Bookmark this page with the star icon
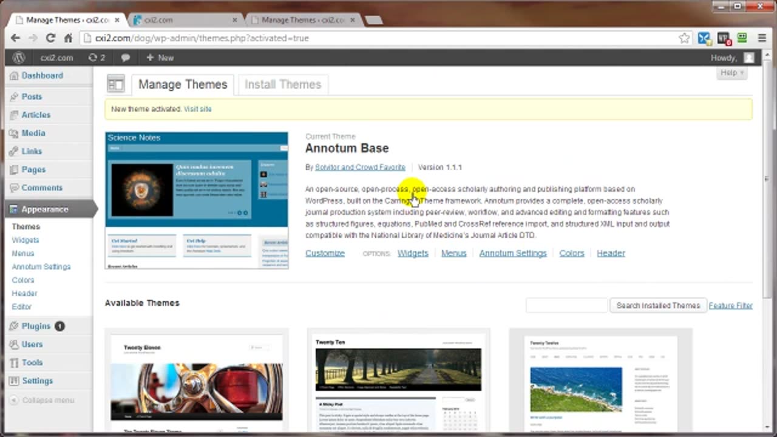This screenshot has height=437, width=777. coord(684,38)
